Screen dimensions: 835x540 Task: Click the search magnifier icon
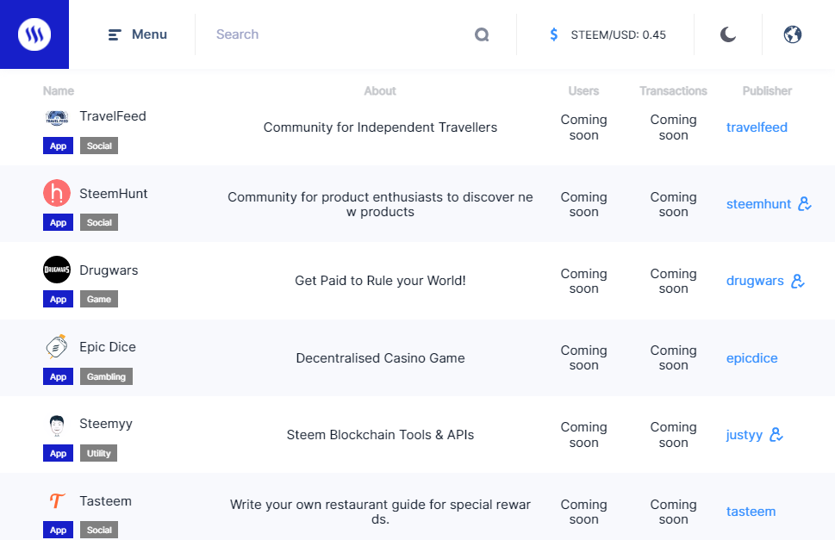click(482, 34)
